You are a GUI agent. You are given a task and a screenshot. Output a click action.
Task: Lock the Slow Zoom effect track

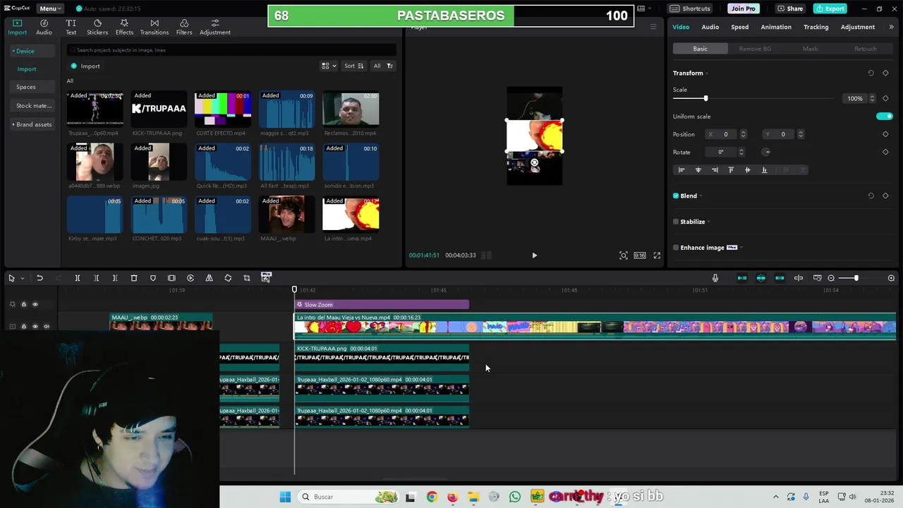tap(23, 304)
